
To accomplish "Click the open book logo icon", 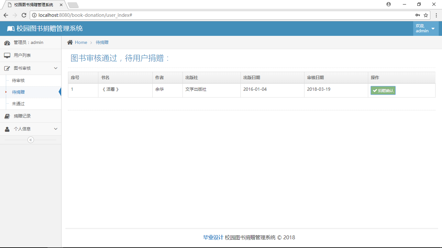I will point(11,29).
